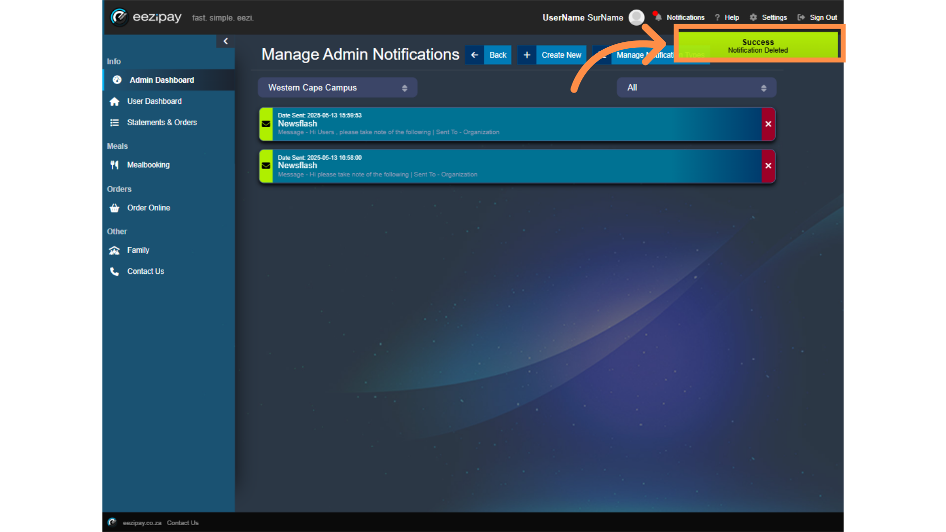Click the envelope icon on 16:58:00 Newsflash
This screenshot has height=532, width=946.
pos(266,166)
